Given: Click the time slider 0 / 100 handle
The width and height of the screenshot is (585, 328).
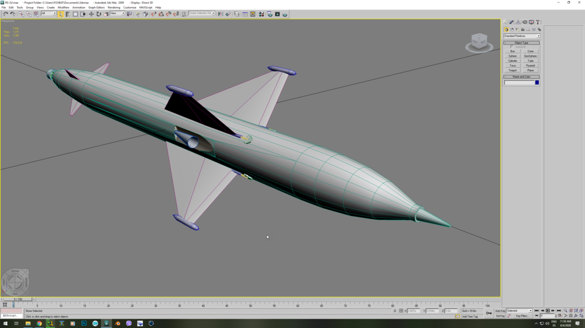Looking at the screenshot, I should pyautogui.click(x=18, y=299).
